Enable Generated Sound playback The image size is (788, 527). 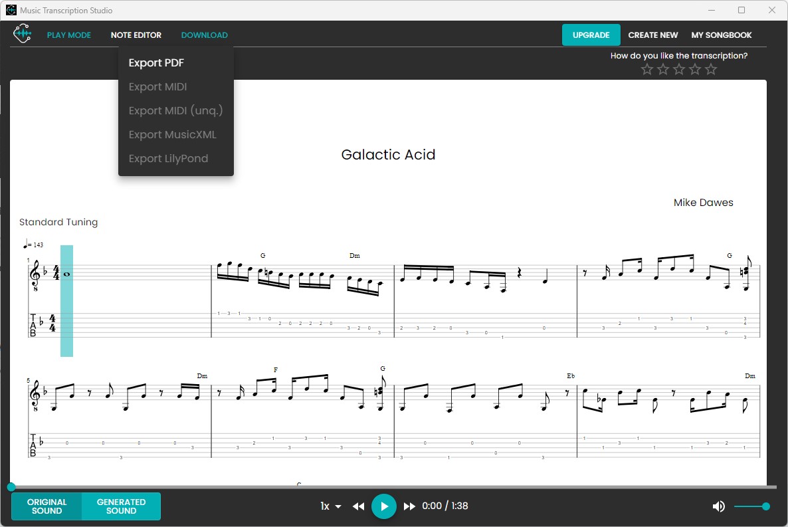click(121, 506)
